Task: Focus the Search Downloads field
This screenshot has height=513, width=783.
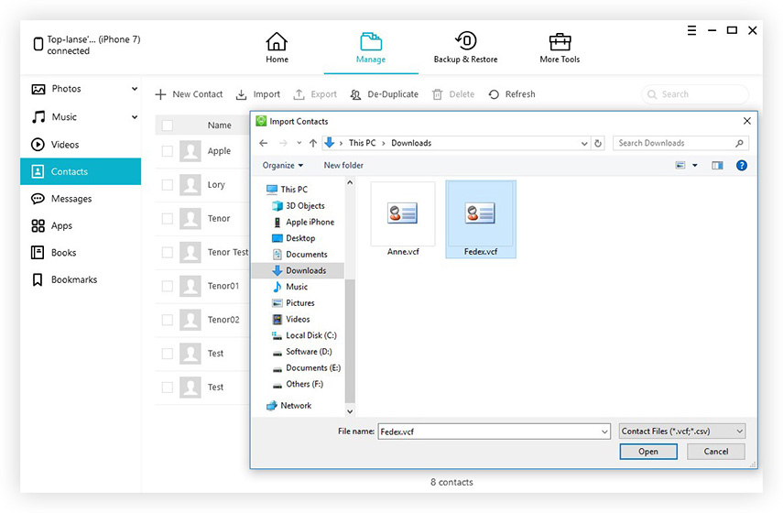Action: coord(680,143)
